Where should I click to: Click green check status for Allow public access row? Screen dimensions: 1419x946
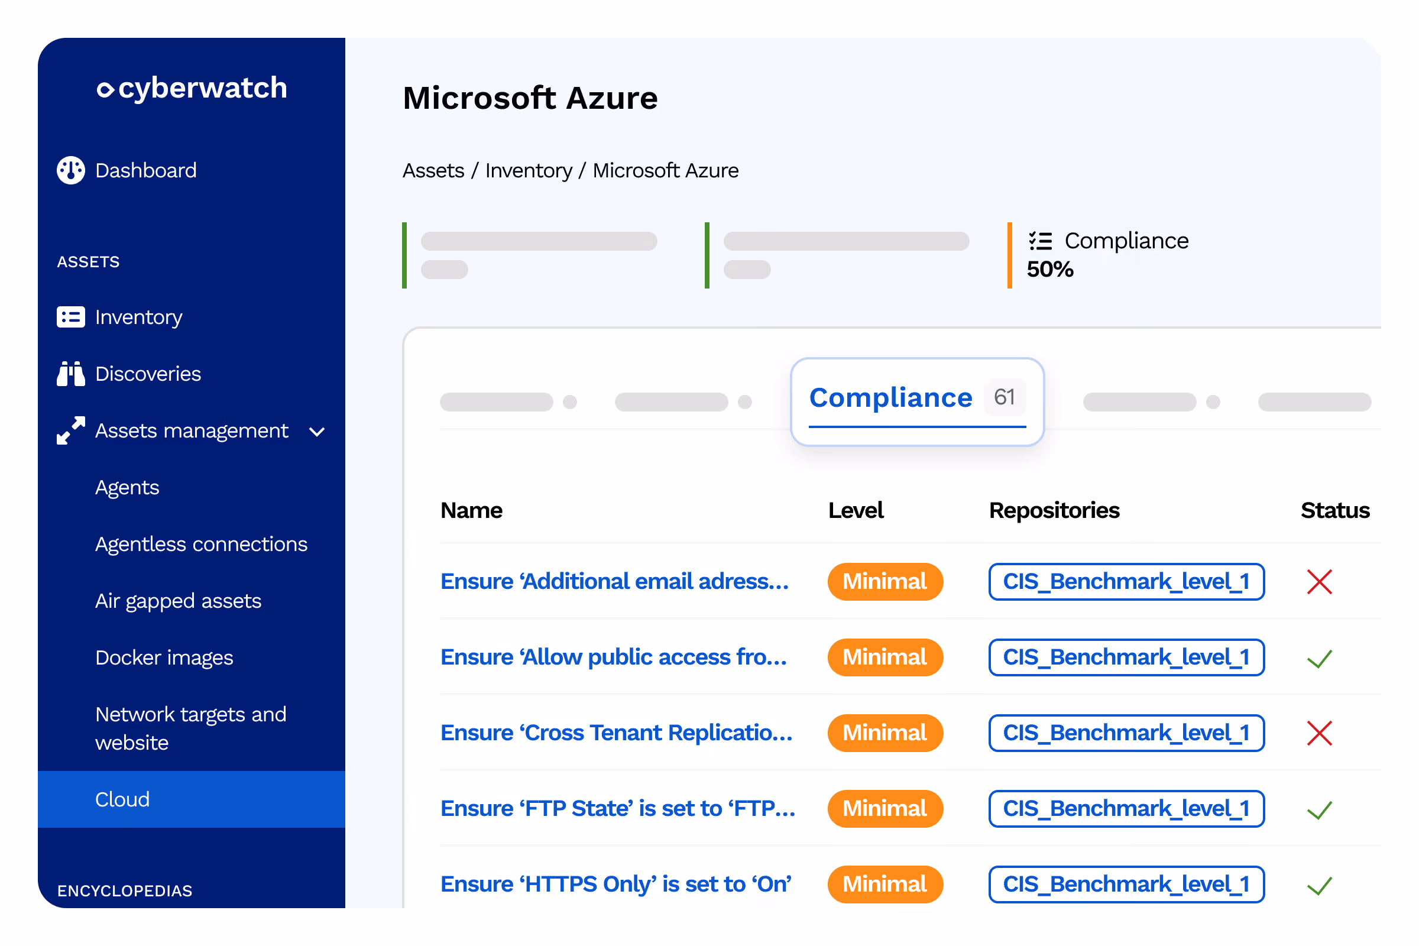coord(1320,658)
